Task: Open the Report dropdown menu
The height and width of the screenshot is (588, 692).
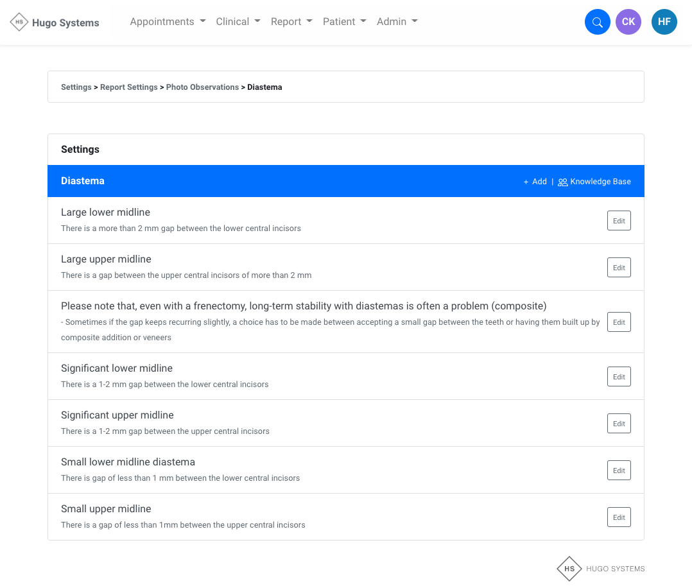Action: click(291, 22)
